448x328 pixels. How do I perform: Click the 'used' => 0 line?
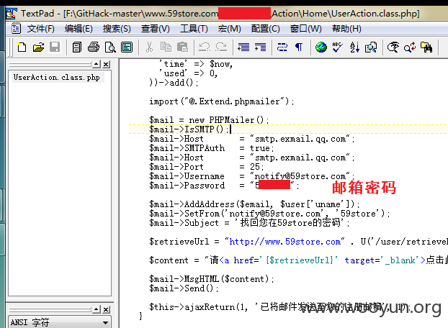coord(189,73)
